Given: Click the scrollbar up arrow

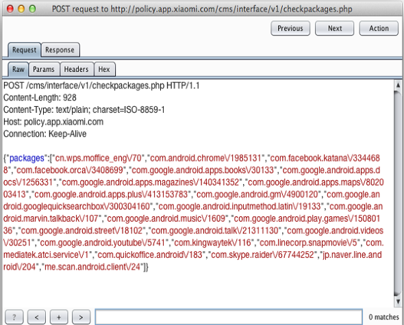Looking at the screenshot, I should point(398,85).
